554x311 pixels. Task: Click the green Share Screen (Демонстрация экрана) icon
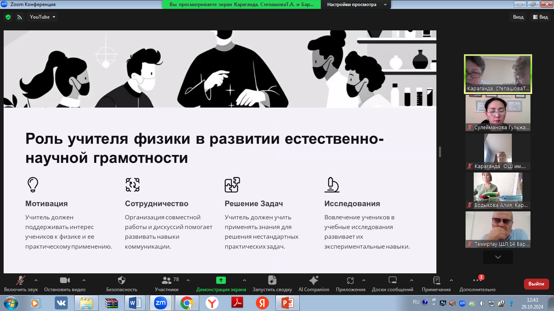[x=221, y=280]
